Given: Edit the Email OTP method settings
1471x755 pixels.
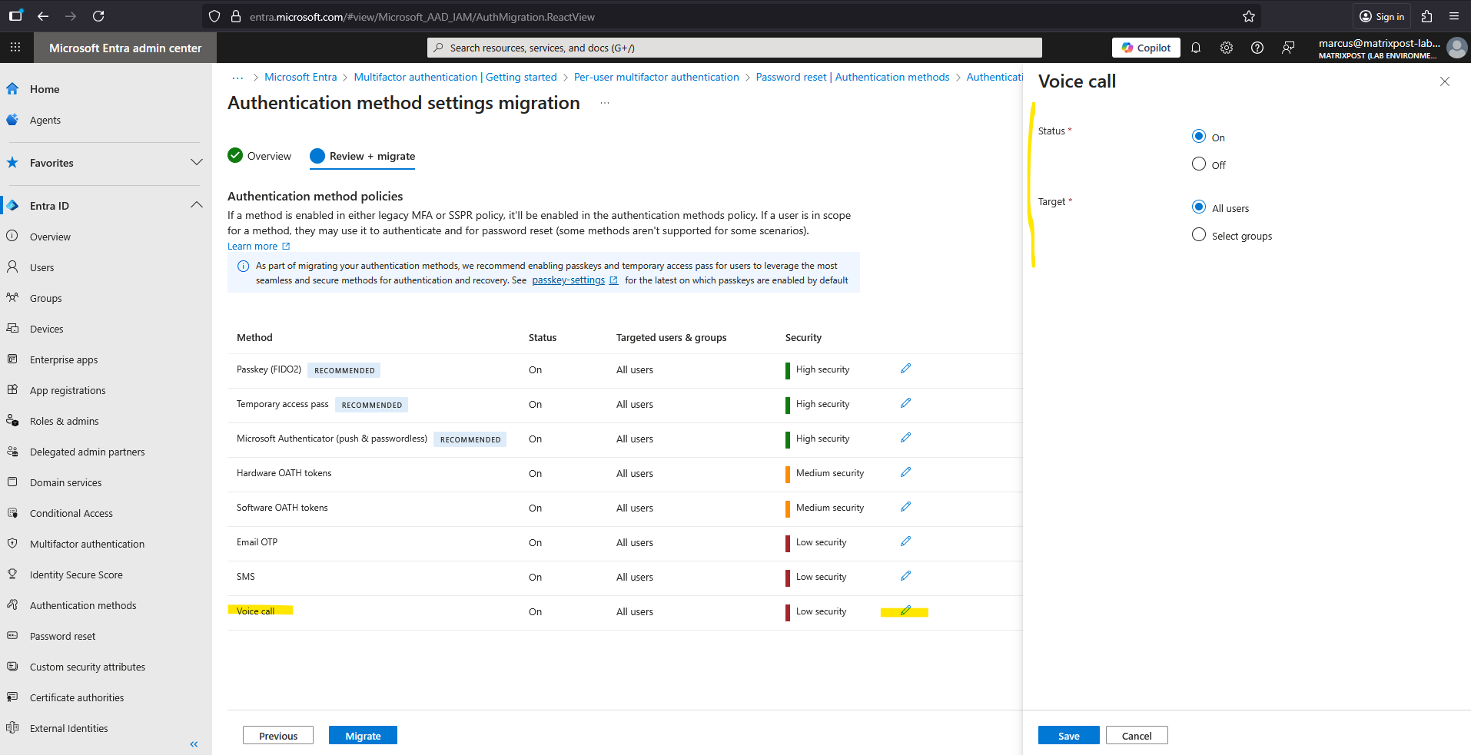Looking at the screenshot, I should [905, 541].
